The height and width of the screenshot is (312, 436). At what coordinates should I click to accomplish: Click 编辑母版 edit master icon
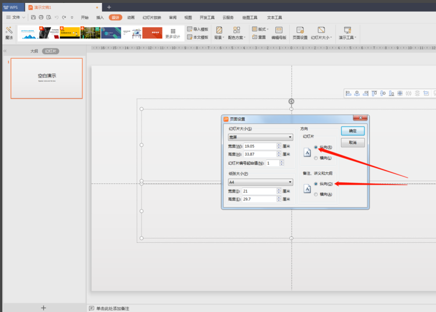coord(279,33)
